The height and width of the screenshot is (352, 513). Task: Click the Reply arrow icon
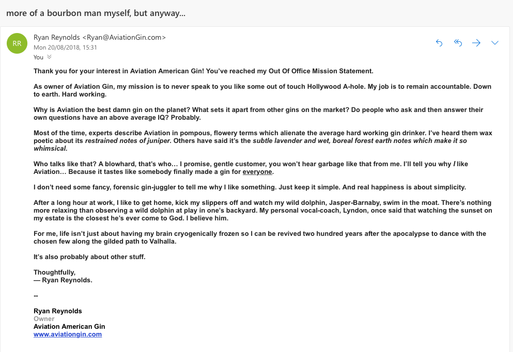coord(439,43)
